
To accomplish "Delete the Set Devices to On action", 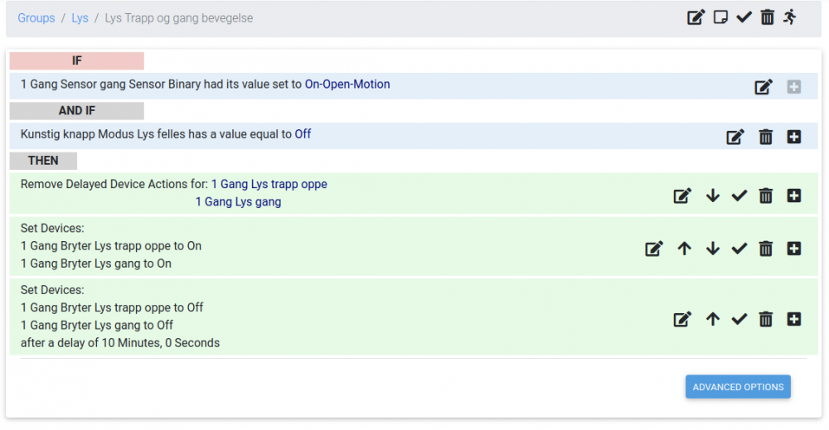I will click(766, 249).
